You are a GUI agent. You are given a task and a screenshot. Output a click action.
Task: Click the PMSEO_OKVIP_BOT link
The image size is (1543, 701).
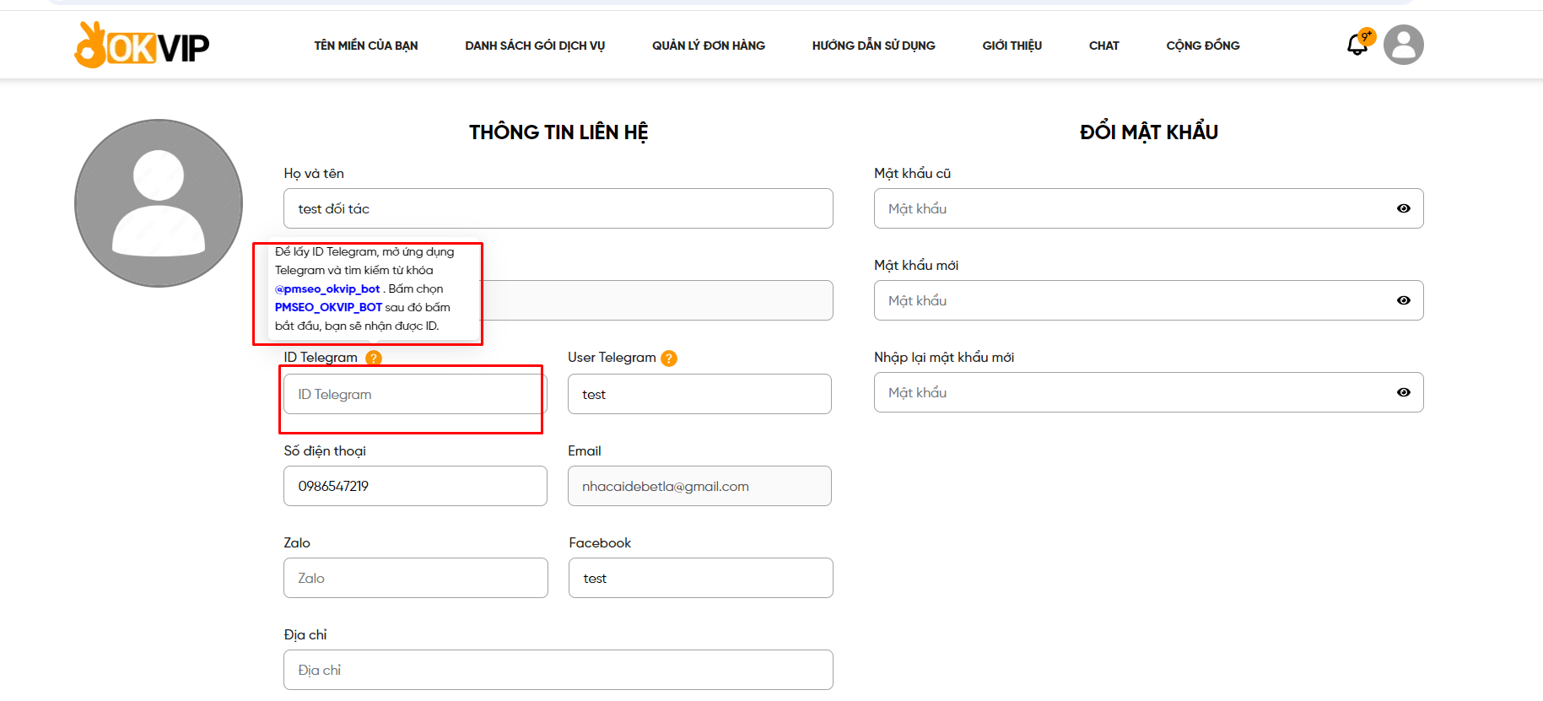click(x=328, y=307)
